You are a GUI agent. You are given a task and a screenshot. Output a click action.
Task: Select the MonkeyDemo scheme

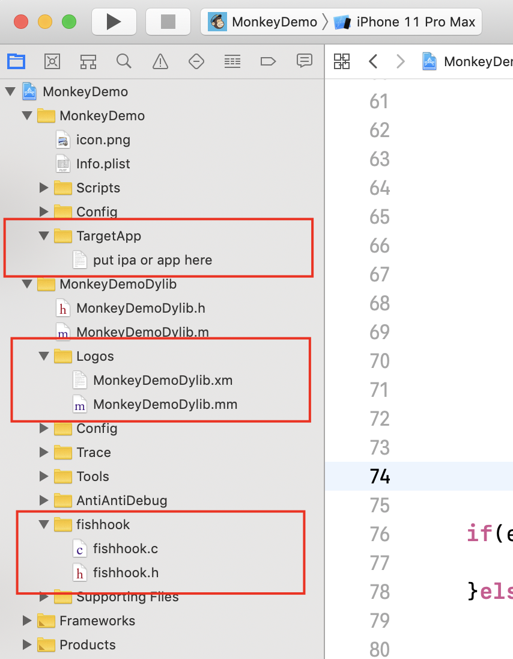[263, 22]
